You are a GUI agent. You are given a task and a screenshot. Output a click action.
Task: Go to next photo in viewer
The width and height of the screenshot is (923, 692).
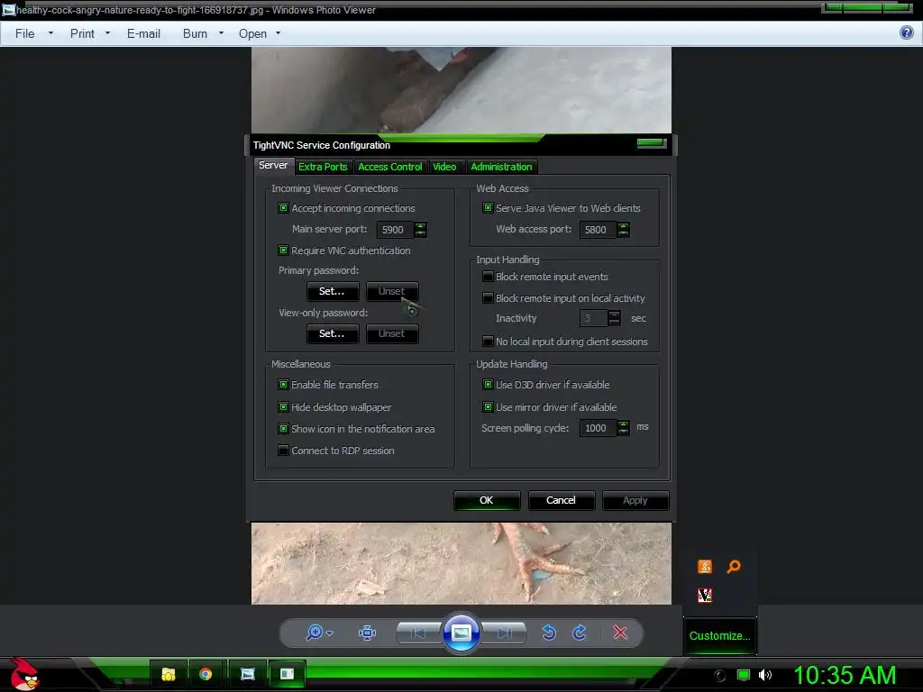(504, 633)
